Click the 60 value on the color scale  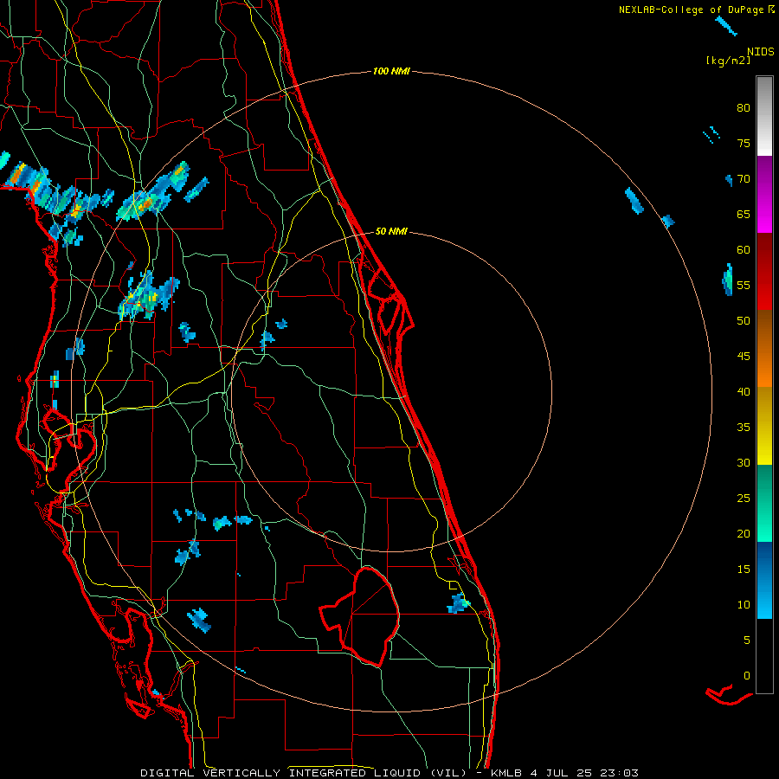[x=744, y=250]
